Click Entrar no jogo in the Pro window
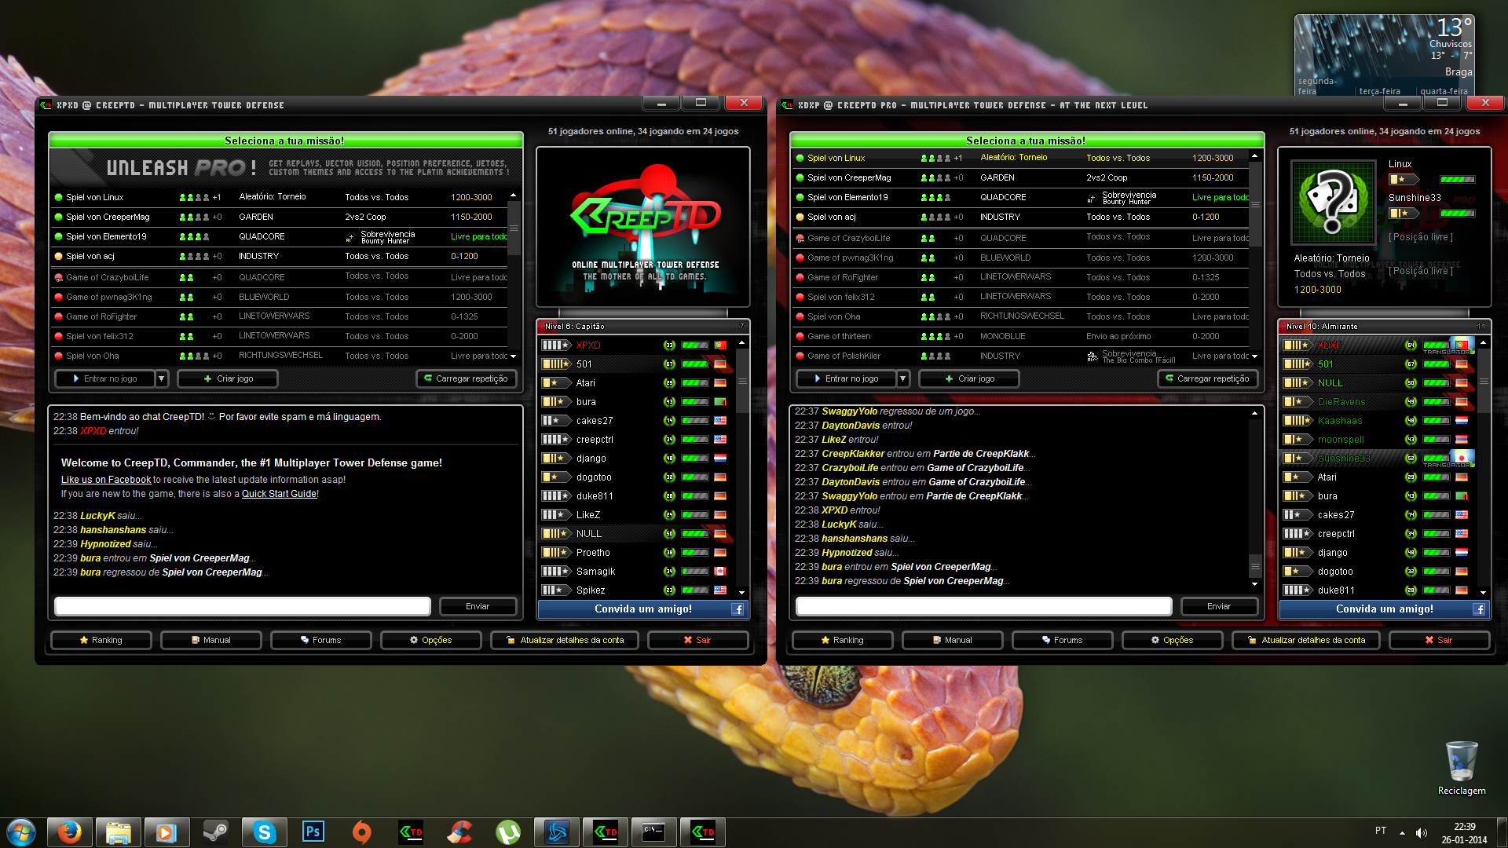 pyautogui.click(x=846, y=379)
